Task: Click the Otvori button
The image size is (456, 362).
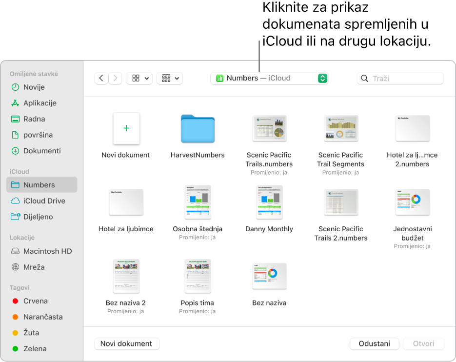Action: click(423, 343)
